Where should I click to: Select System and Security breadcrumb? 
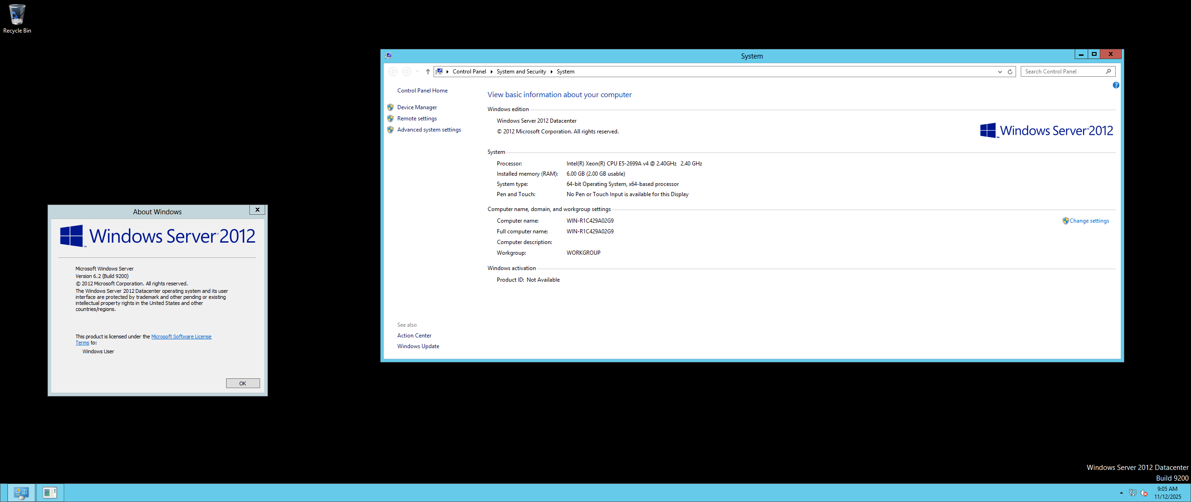click(x=521, y=72)
